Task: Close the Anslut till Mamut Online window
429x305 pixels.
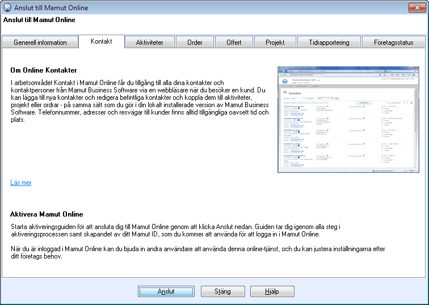Action: [417, 7]
